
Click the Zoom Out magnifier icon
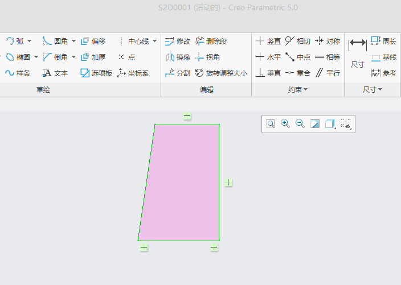pyautogui.click(x=300, y=123)
